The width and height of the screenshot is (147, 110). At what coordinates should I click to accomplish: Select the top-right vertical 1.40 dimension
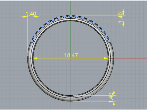point(121,17)
